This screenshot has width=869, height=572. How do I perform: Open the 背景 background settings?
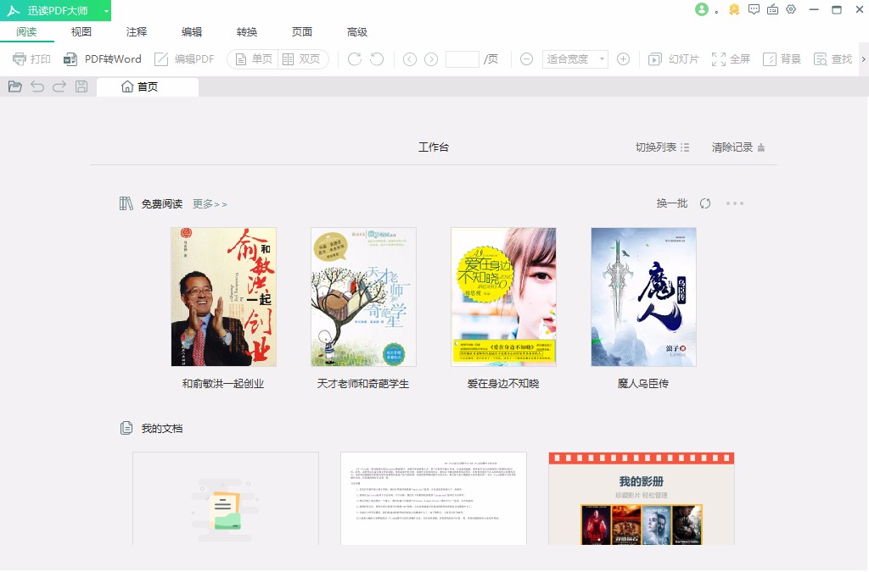(x=782, y=59)
